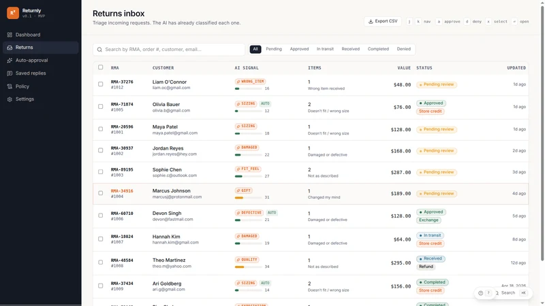Filter by In transit returns
Image resolution: width=545 pixels, height=306 pixels.
pos(325,49)
